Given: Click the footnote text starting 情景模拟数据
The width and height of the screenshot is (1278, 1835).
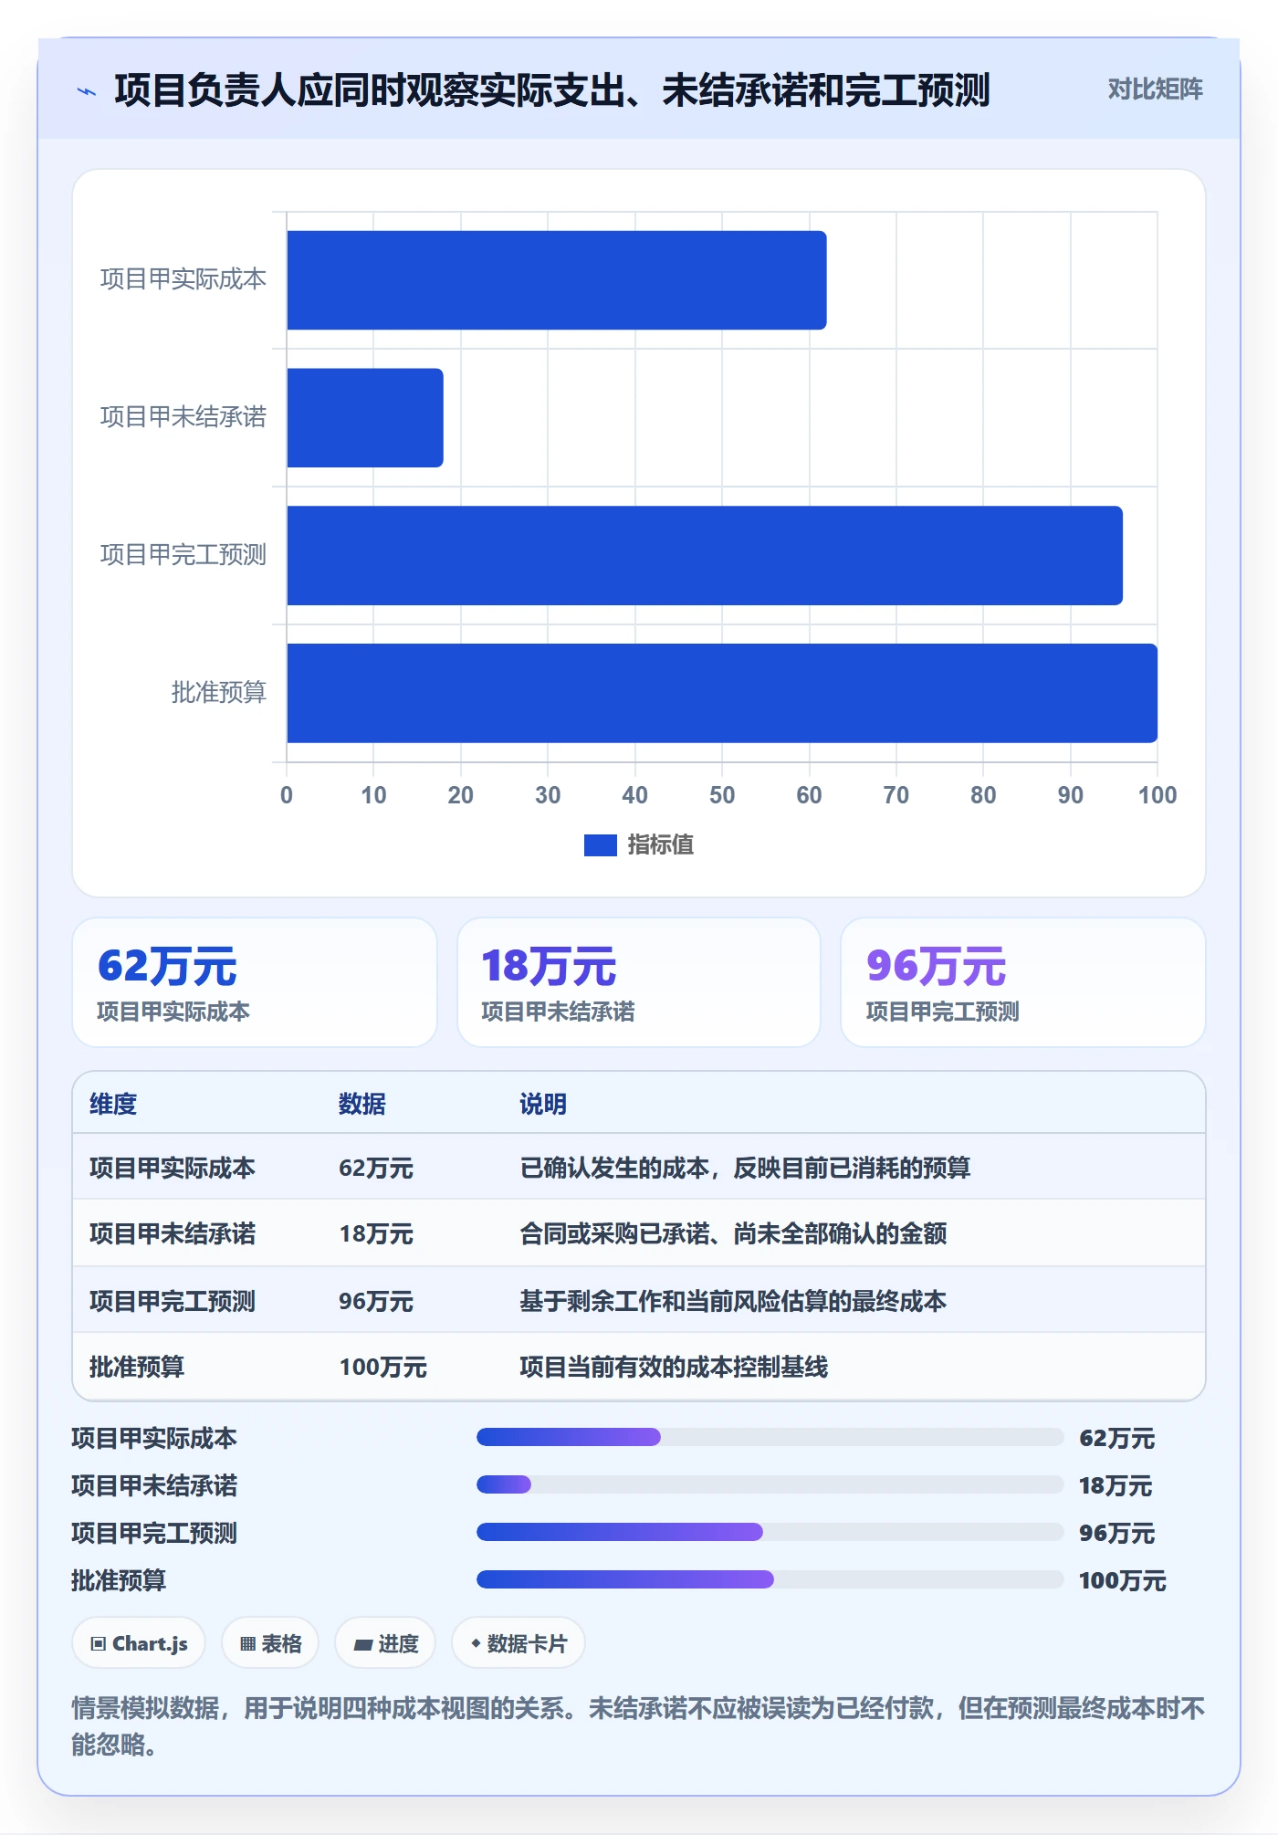Looking at the screenshot, I should click(638, 1726).
